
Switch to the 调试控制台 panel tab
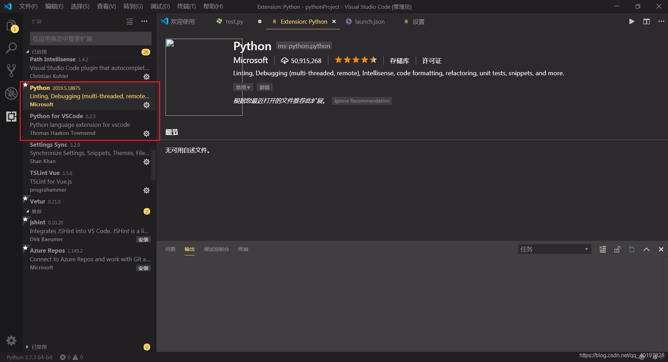click(216, 249)
